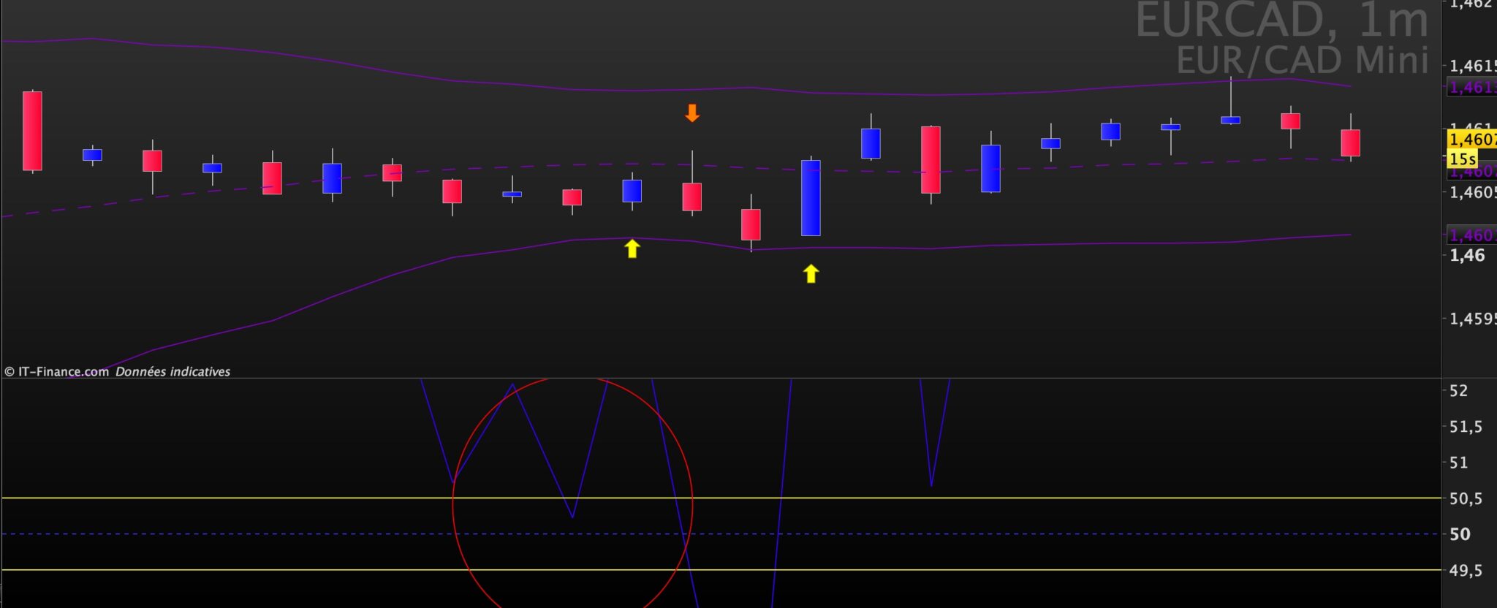Click the bold 50 indicator scale label
This screenshot has height=608, width=1497.
[1460, 534]
